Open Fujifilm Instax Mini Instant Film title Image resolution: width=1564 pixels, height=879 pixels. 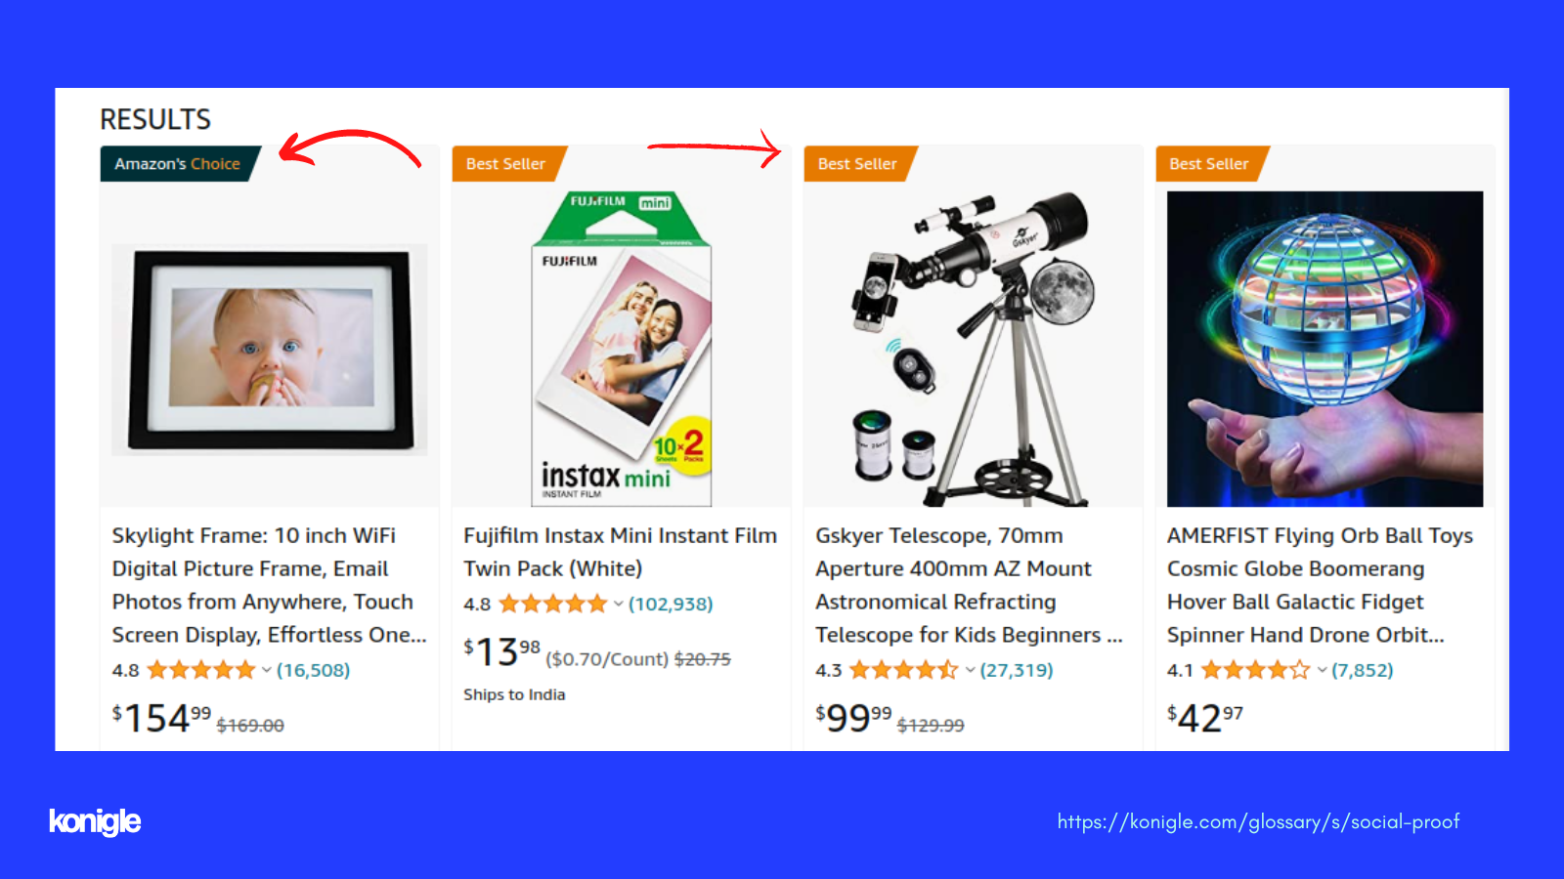620,552
